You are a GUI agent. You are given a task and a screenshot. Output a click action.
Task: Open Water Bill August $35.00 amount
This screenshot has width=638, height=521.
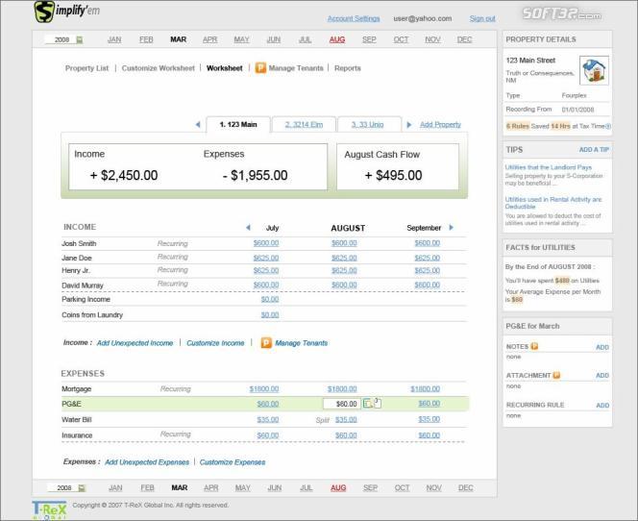(346, 419)
